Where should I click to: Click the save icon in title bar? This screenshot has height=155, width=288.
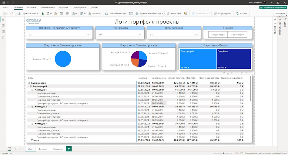coord(4,2)
